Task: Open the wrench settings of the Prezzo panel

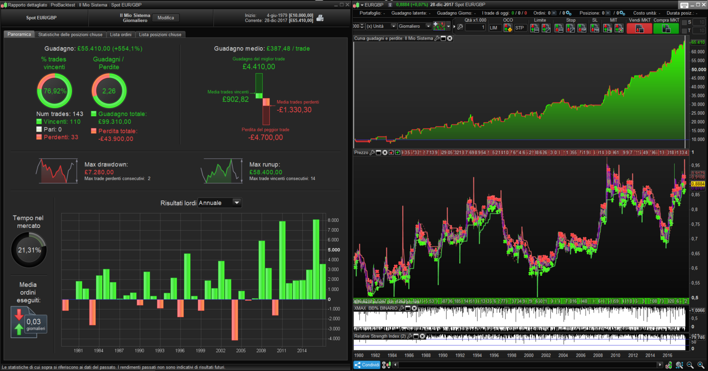Action: point(372,152)
